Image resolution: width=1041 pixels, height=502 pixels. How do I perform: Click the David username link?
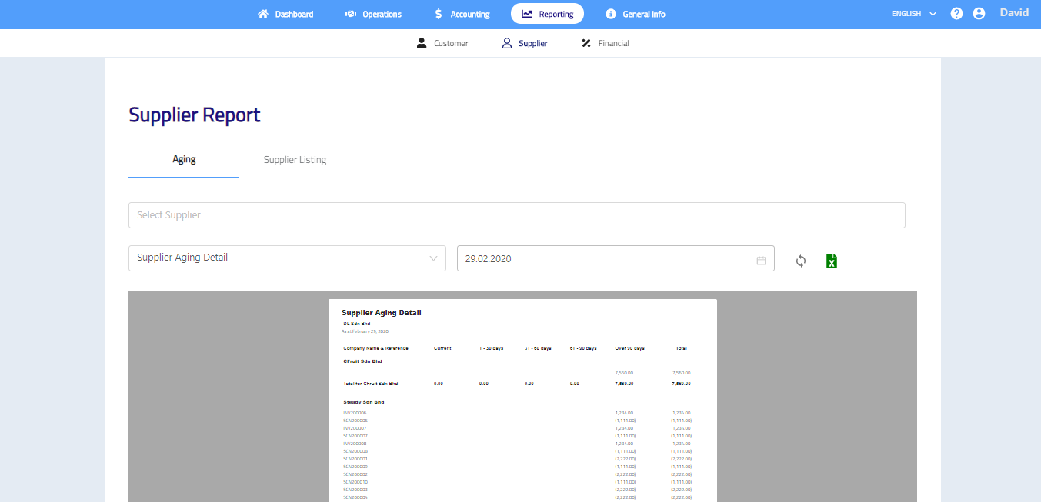coord(1013,13)
